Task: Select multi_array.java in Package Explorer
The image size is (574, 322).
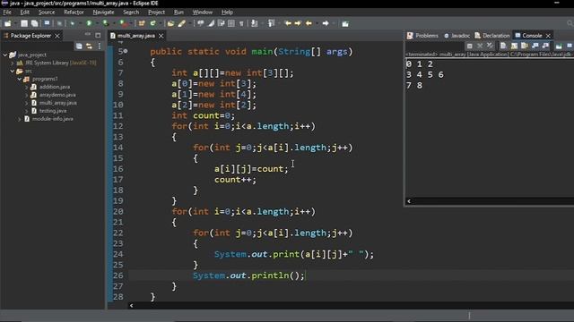Action: click(x=57, y=103)
